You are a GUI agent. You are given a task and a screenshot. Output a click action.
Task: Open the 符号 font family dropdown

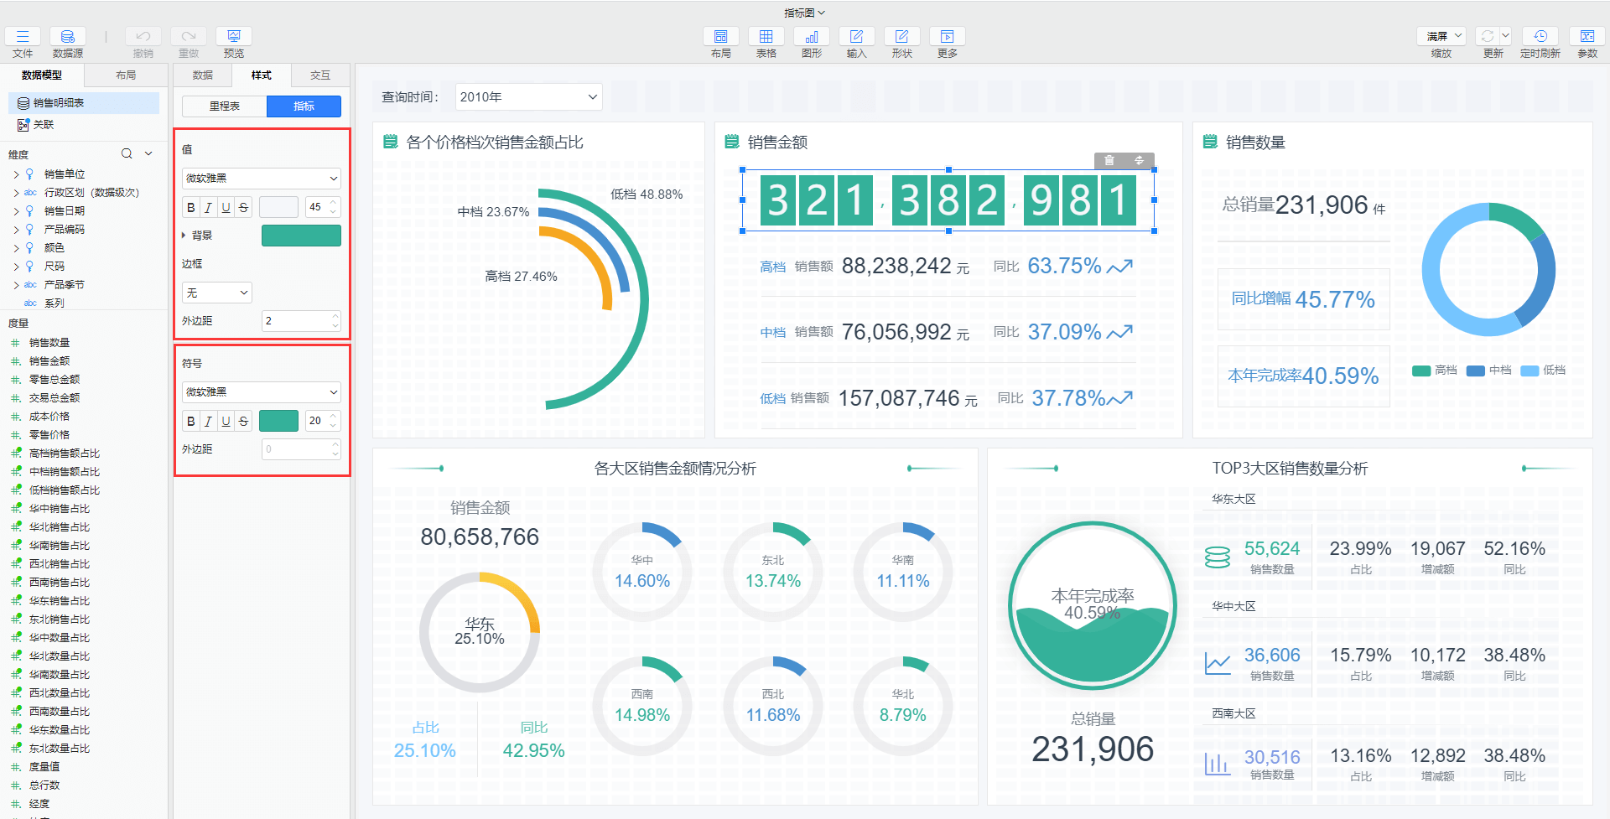click(x=262, y=391)
